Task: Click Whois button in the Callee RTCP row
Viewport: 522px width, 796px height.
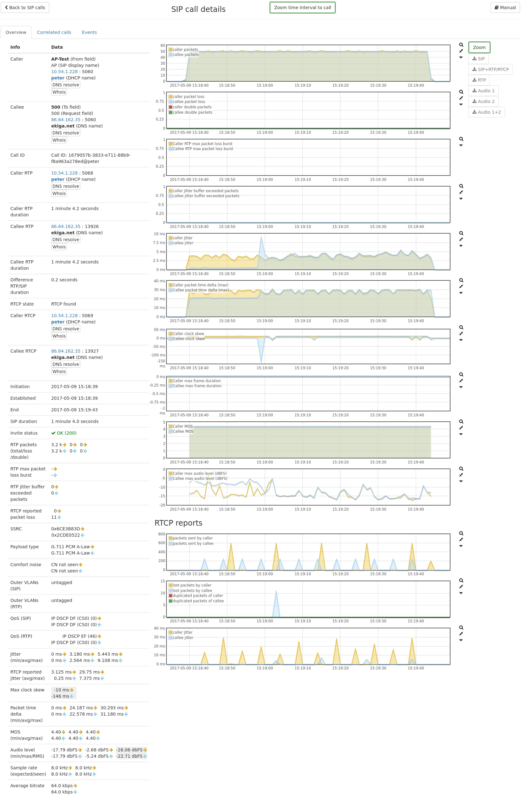Action: [x=59, y=371]
